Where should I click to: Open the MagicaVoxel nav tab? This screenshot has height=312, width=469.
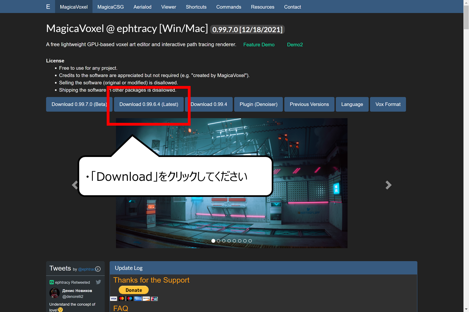click(74, 7)
